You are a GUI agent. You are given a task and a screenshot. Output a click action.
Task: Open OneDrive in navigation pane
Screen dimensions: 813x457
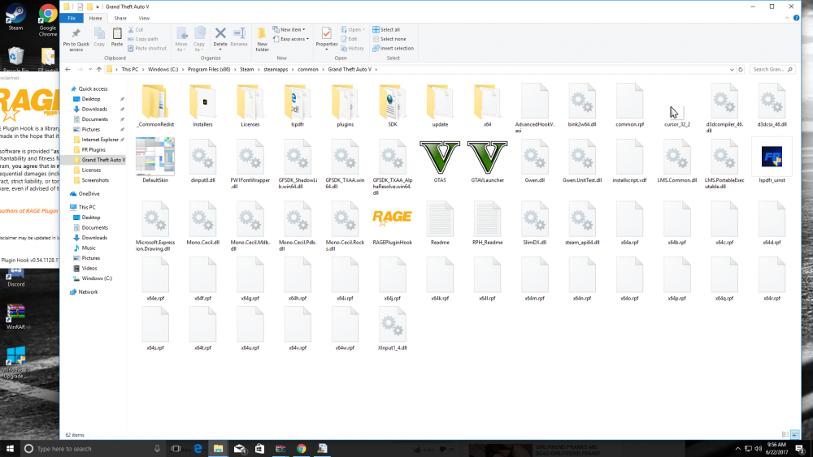coord(89,193)
